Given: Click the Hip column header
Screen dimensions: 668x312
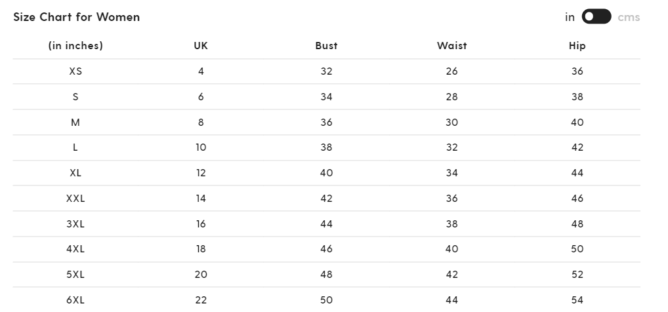Looking at the screenshot, I should [577, 46].
